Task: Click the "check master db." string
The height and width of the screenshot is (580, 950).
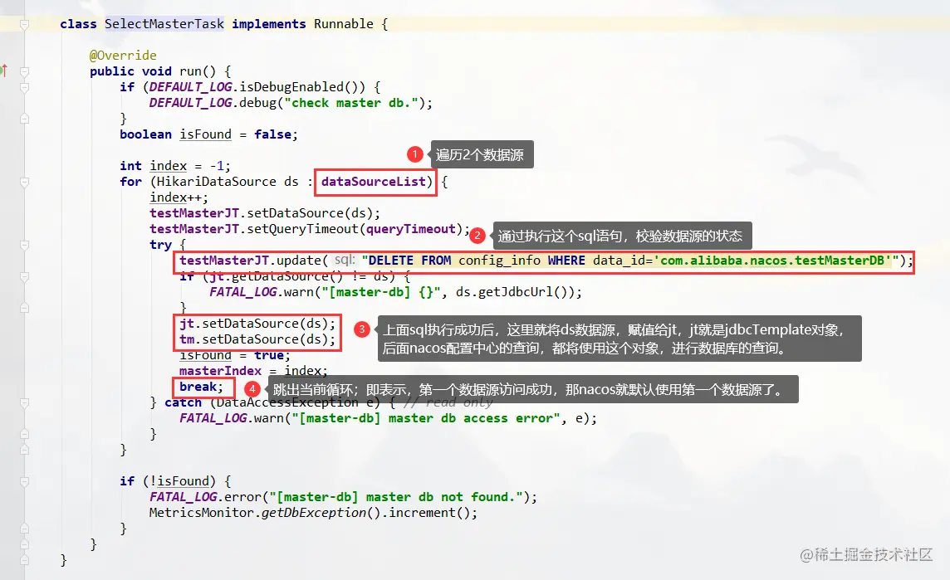Action: click(350, 102)
